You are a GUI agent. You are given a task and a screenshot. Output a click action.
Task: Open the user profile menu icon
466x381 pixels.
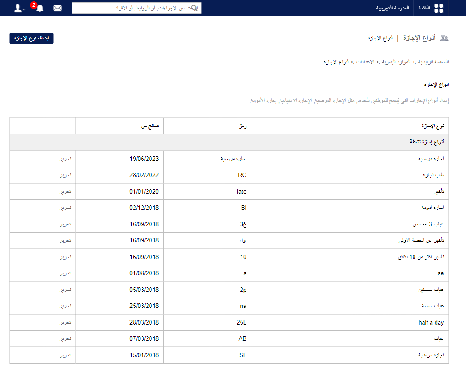pyautogui.click(x=19, y=8)
